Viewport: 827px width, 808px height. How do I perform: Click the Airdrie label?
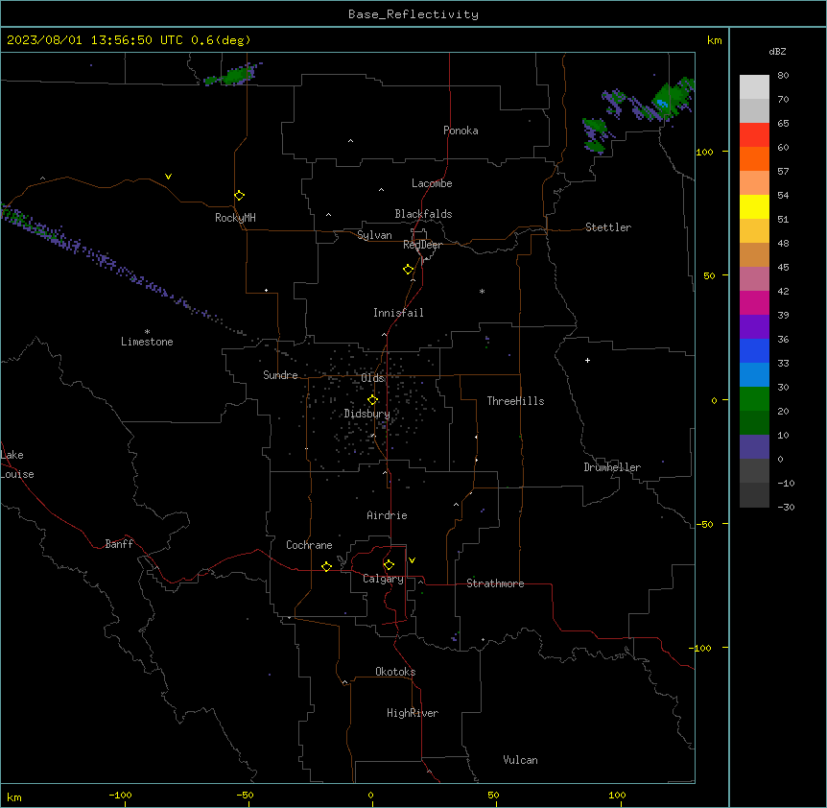(387, 515)
